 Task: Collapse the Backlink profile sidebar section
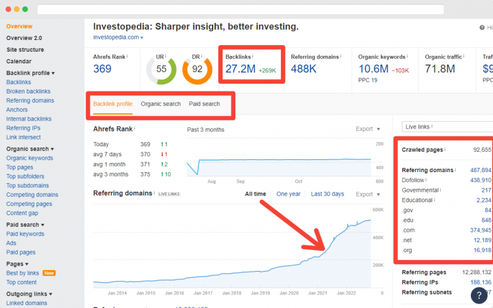(x=30, y=73)
